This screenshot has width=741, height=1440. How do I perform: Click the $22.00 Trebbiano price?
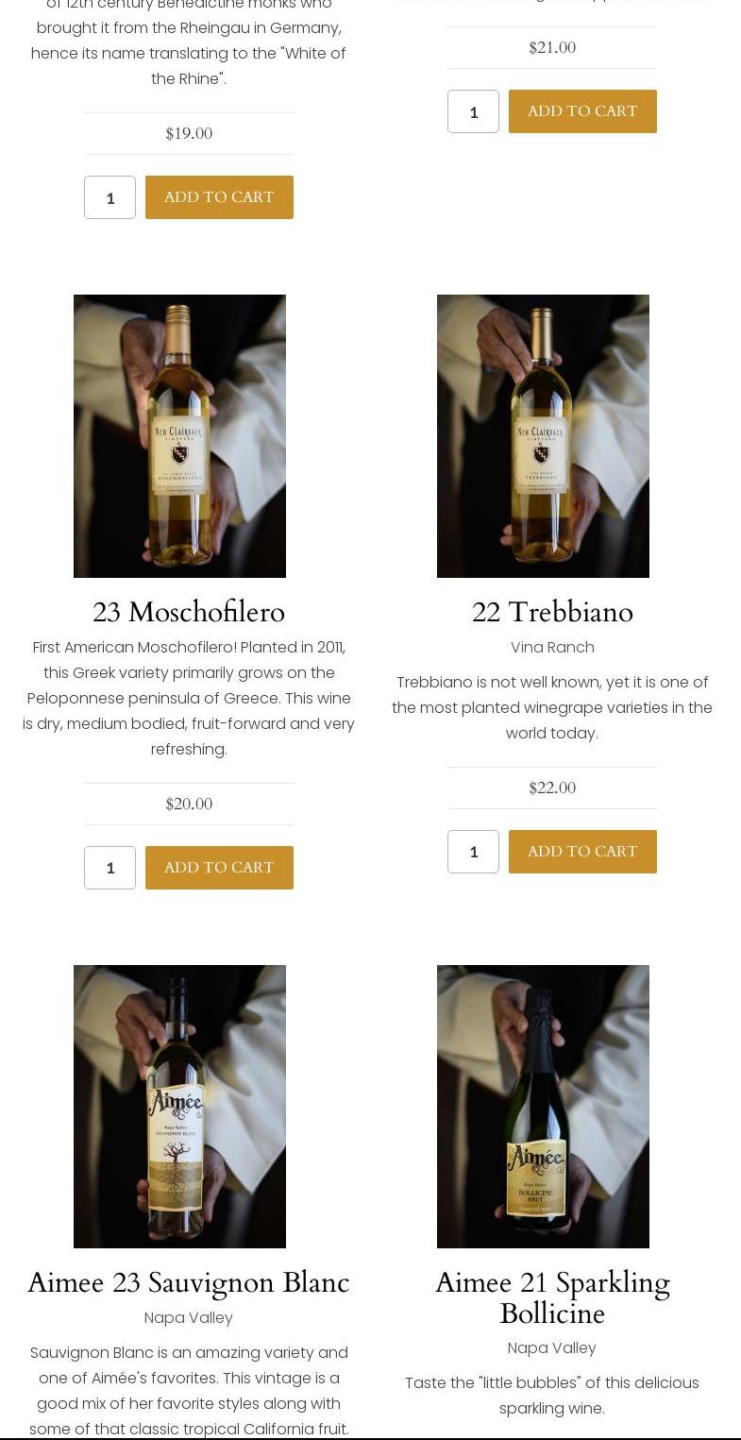tap(552, 788)
